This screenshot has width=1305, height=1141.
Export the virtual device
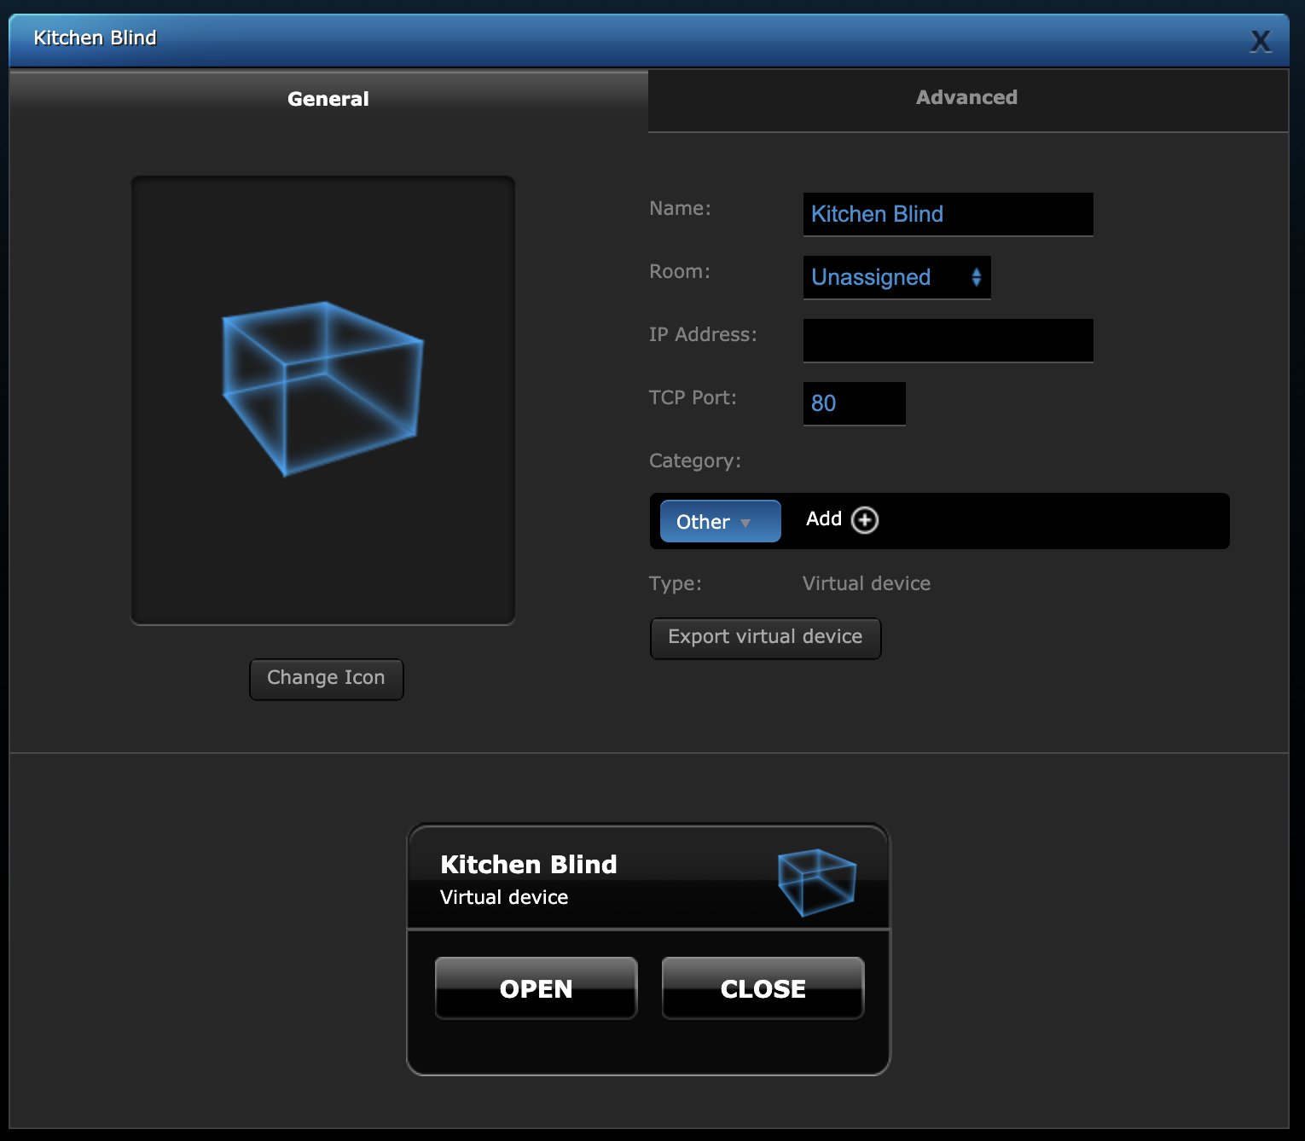click(x=765, y=638)
